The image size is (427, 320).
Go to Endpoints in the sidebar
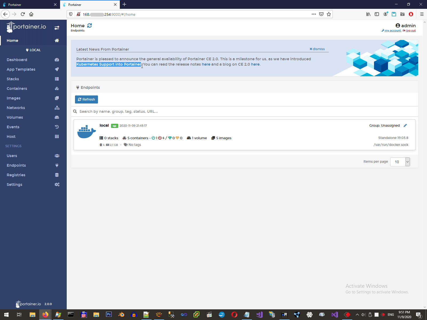click(x=33, y=165)
